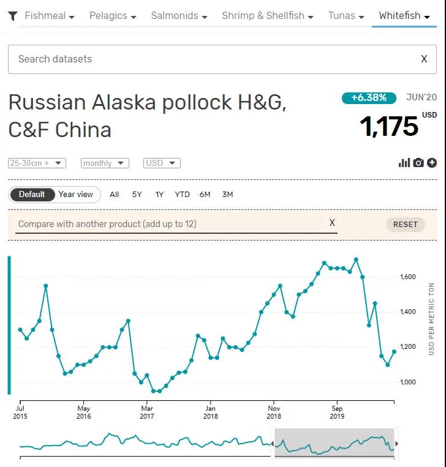Switch to Year view
Screen dimensions: 446x467
(x=76, y=195)
